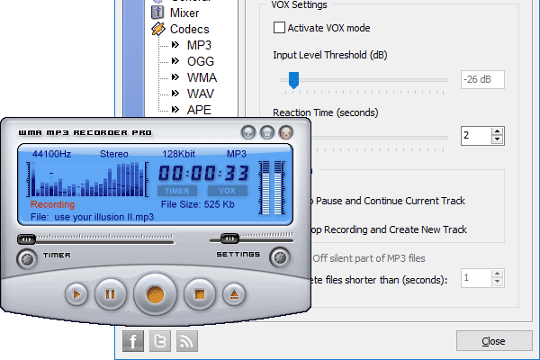Click the large orange record button
This screenshot has width=540, height=360.
tap(156, 294)
